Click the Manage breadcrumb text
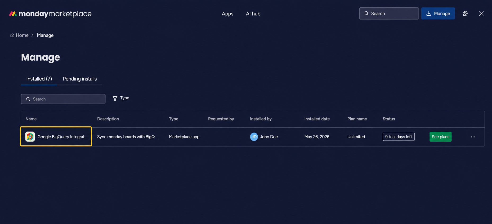 [x=45, y=35]
